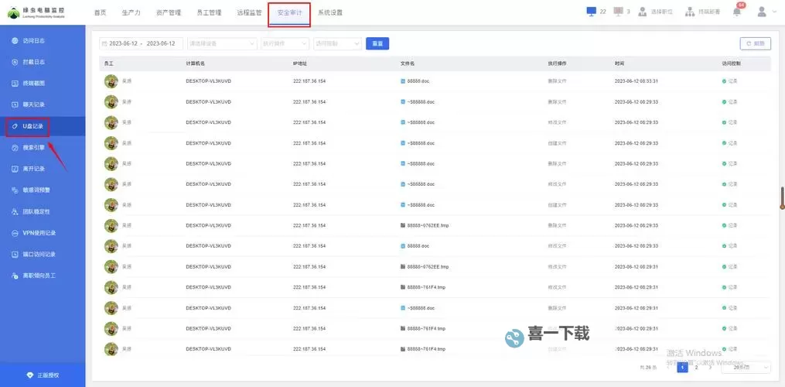This screenshot has width=785, height=387.
Task: Click the blue 重置 button
Action: point(377,44)
